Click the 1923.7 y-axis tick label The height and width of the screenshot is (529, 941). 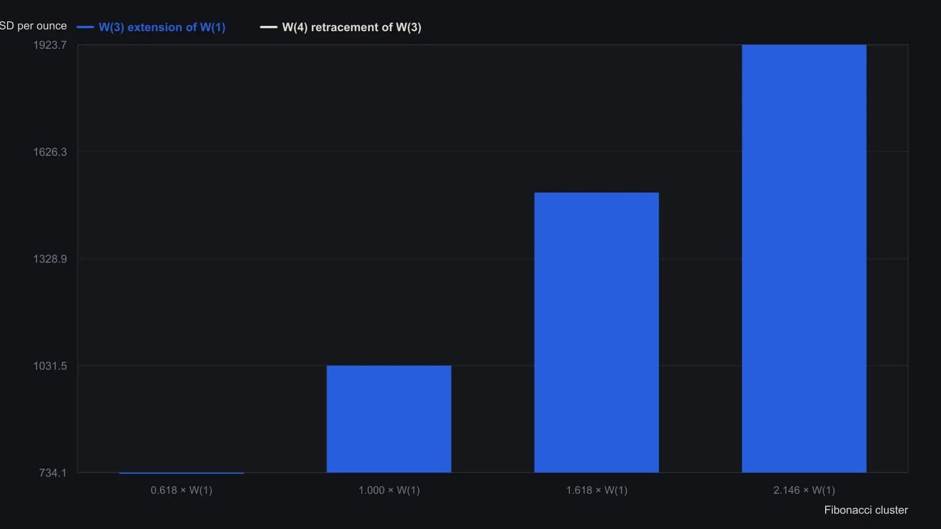[x=50, y=45]
